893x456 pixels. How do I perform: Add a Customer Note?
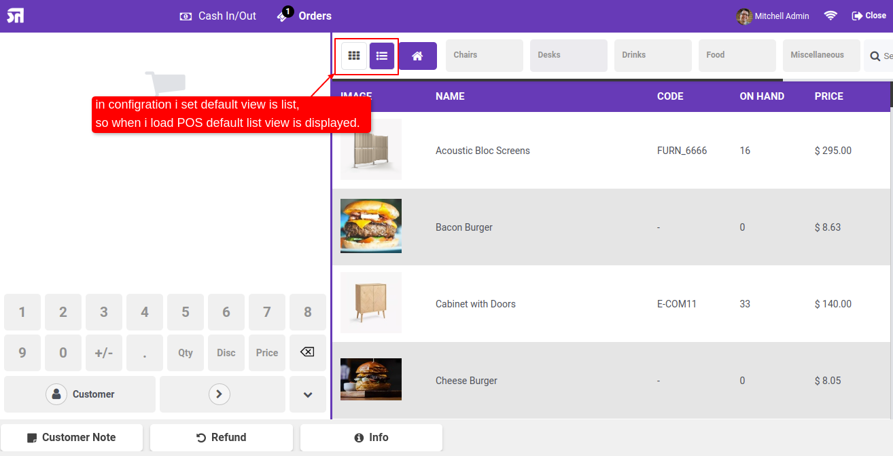click(x=71, y=438)
